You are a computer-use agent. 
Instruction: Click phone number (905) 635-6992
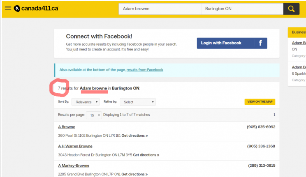(x=261, y=127)
